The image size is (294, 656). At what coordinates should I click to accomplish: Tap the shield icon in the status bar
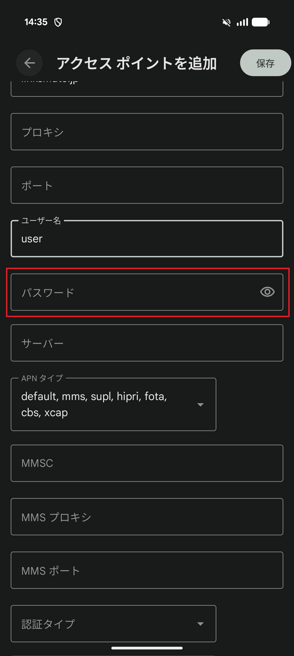pyautogui.click(x=58, y=22)
